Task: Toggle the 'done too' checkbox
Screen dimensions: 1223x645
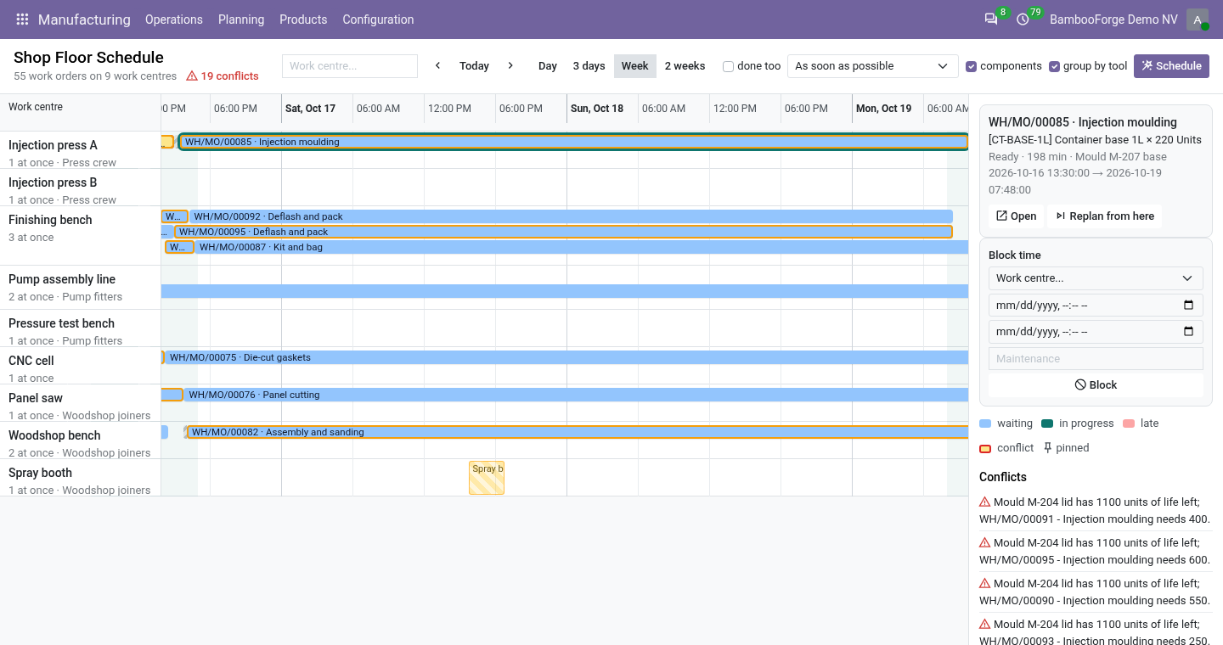Action: click(x=728, y=66)
